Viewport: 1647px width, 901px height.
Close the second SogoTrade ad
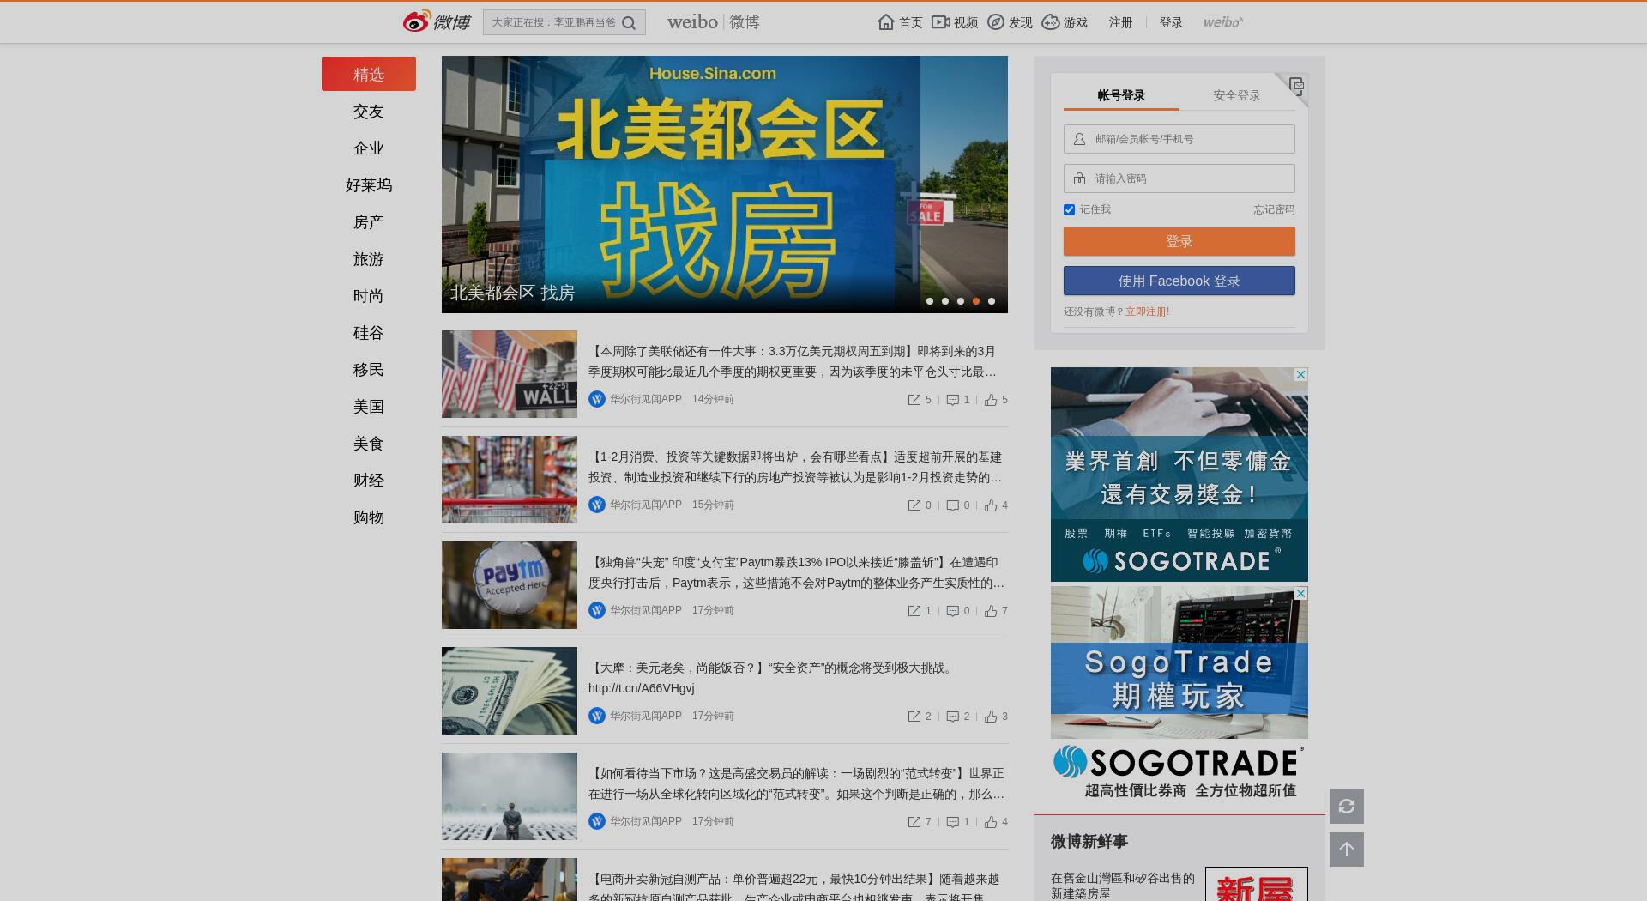coord(1300,594)
